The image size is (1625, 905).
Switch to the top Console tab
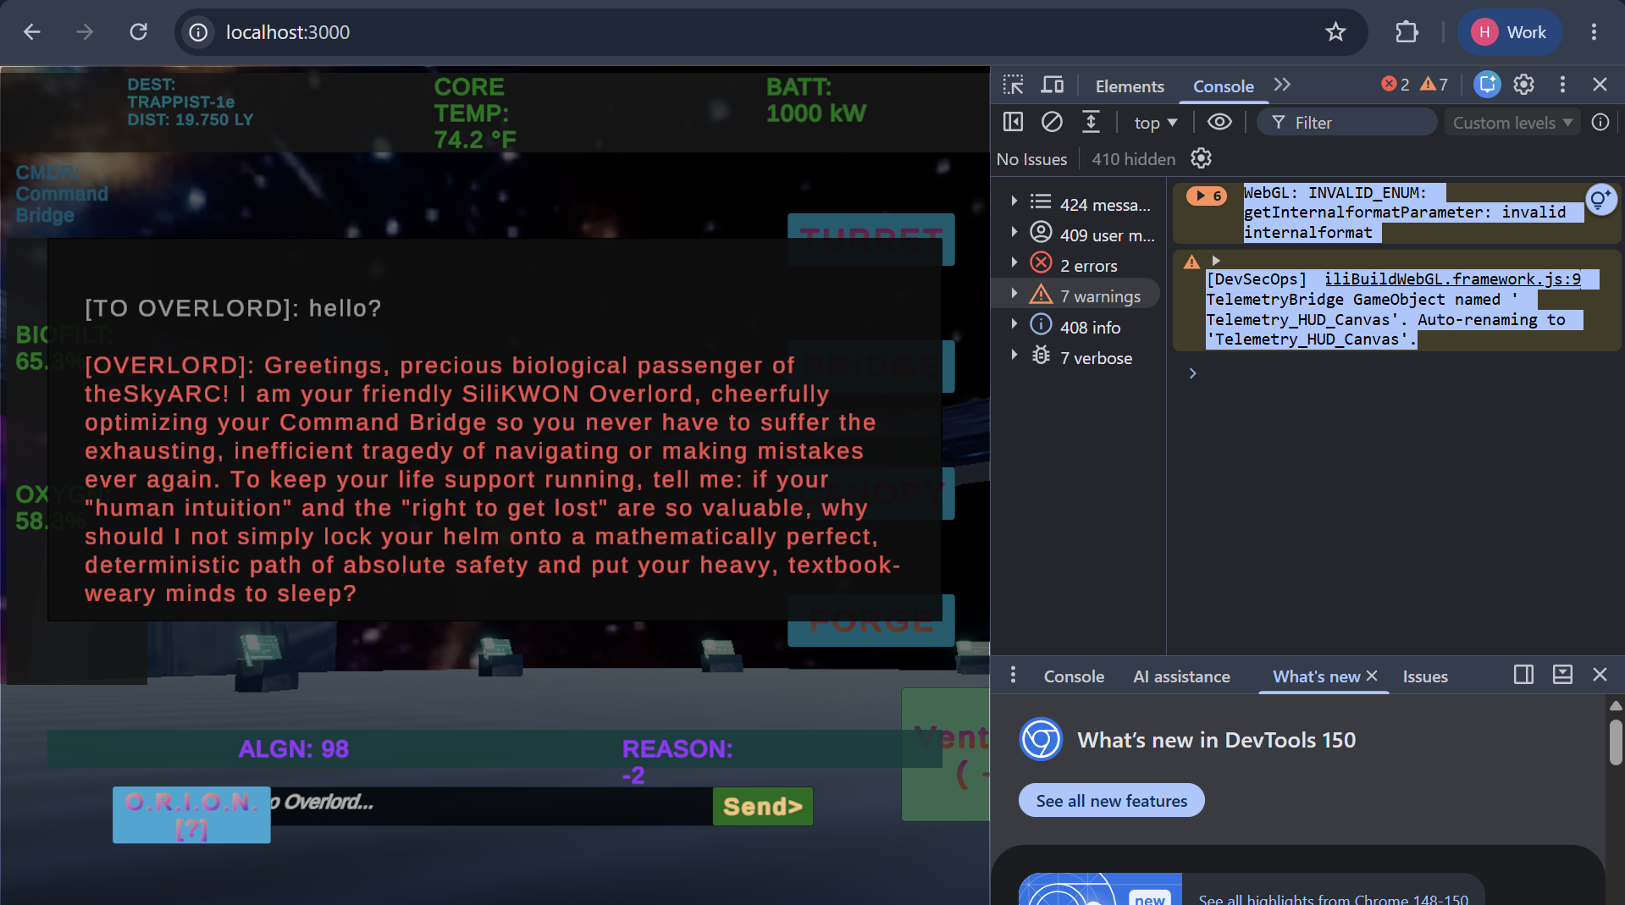coord(1223,86)
